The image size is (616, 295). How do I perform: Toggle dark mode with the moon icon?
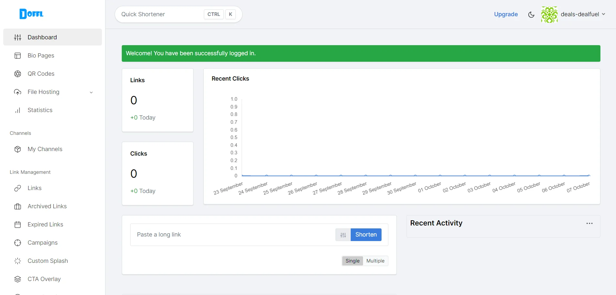[531, 15]
